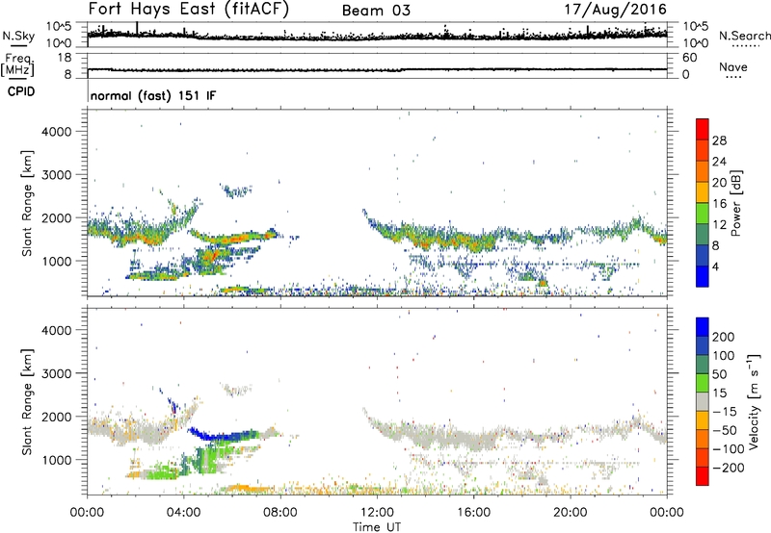The height and width of the screenshot is (533, 771).
Task: Select the 08:00 time tick label
Action: [x=280, y=513]
